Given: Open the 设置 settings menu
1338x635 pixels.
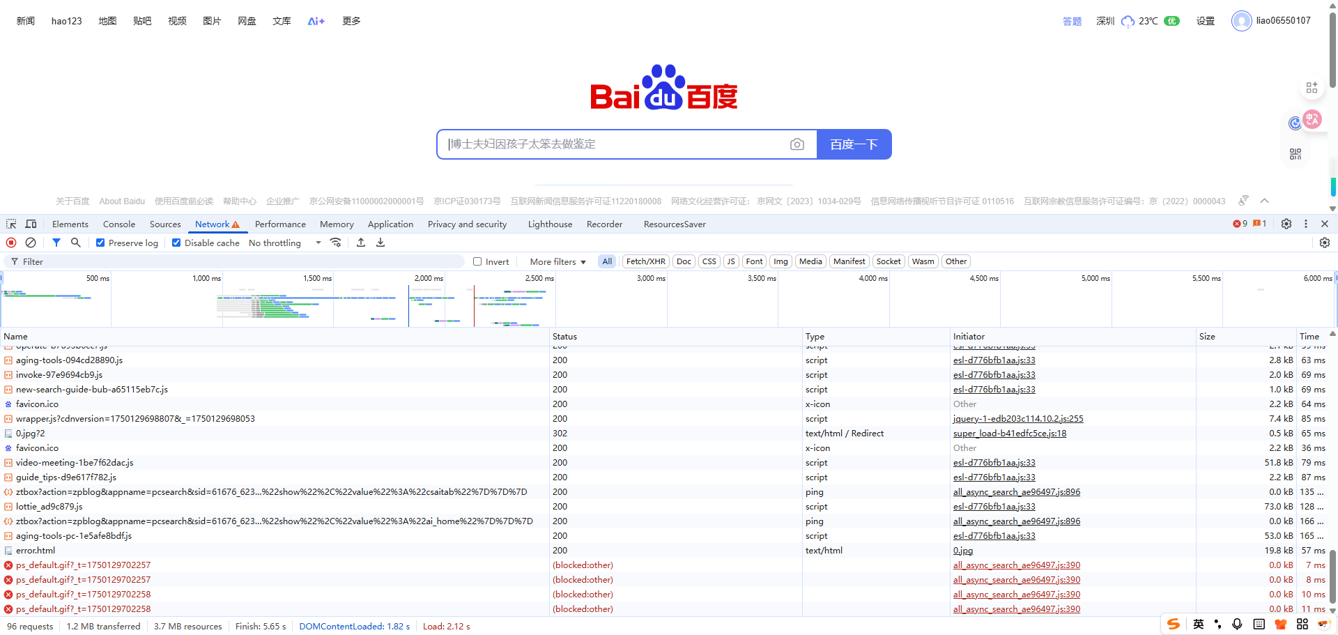Looking at the screenshot, I should pos(1206,21).
